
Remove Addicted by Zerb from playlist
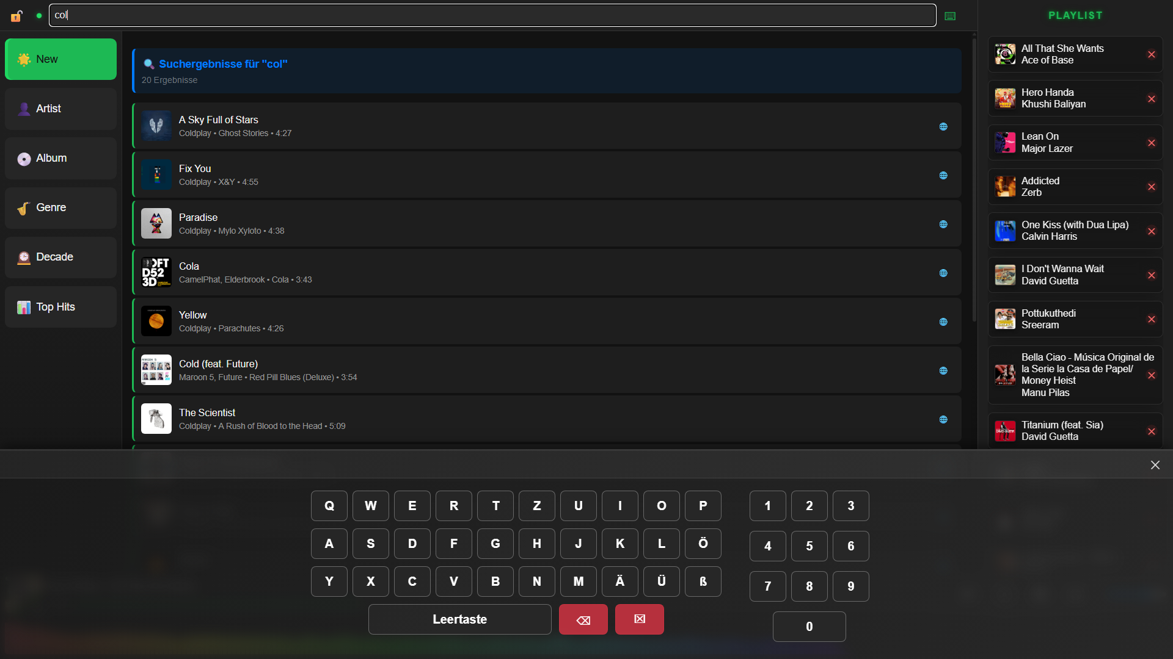pyautogui.click(x=1152, y=187)
